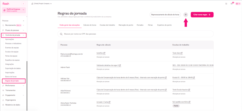
Task: Open Importações in the sidebar
Action: [x=10, y=72]
